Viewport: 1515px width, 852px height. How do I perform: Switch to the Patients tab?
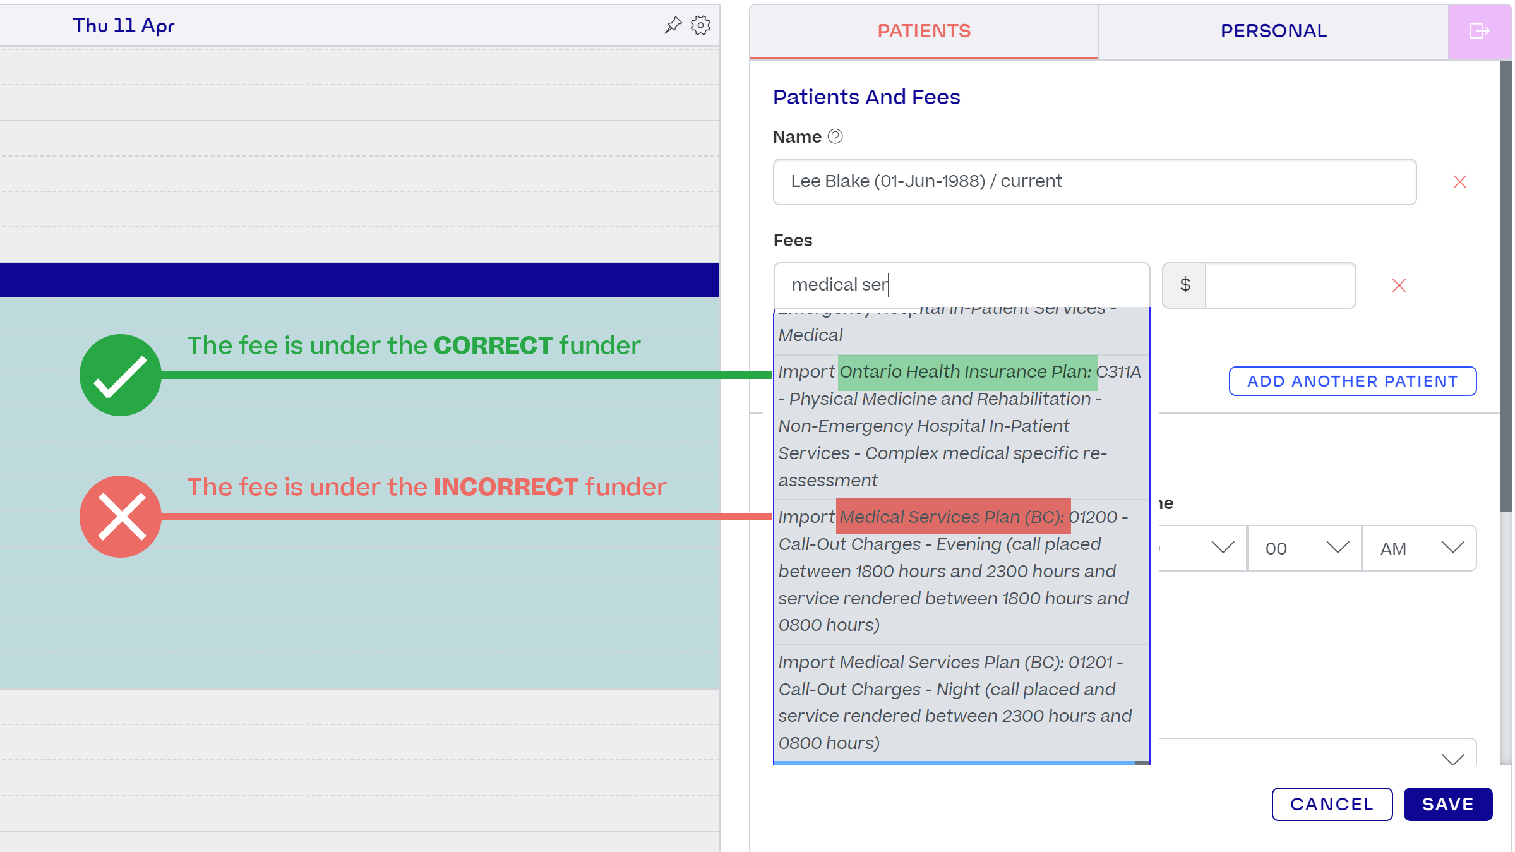point(924,31)
